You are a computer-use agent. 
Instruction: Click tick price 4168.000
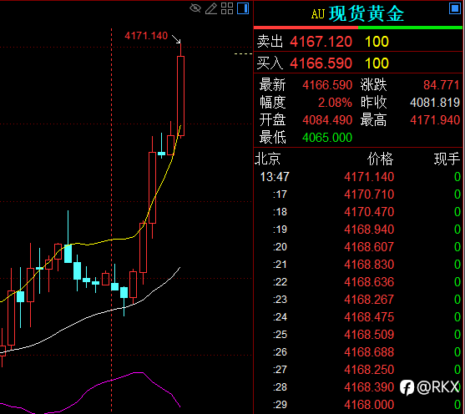tap(369, 405)
